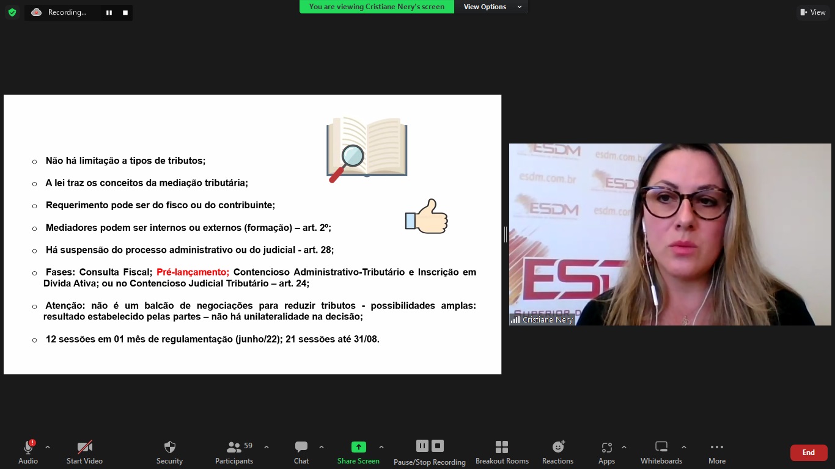Viewport: 835px width, 469px height.
Task: Click the line starting '12 sessões em 01 mês'
Action: coord(212,339)
